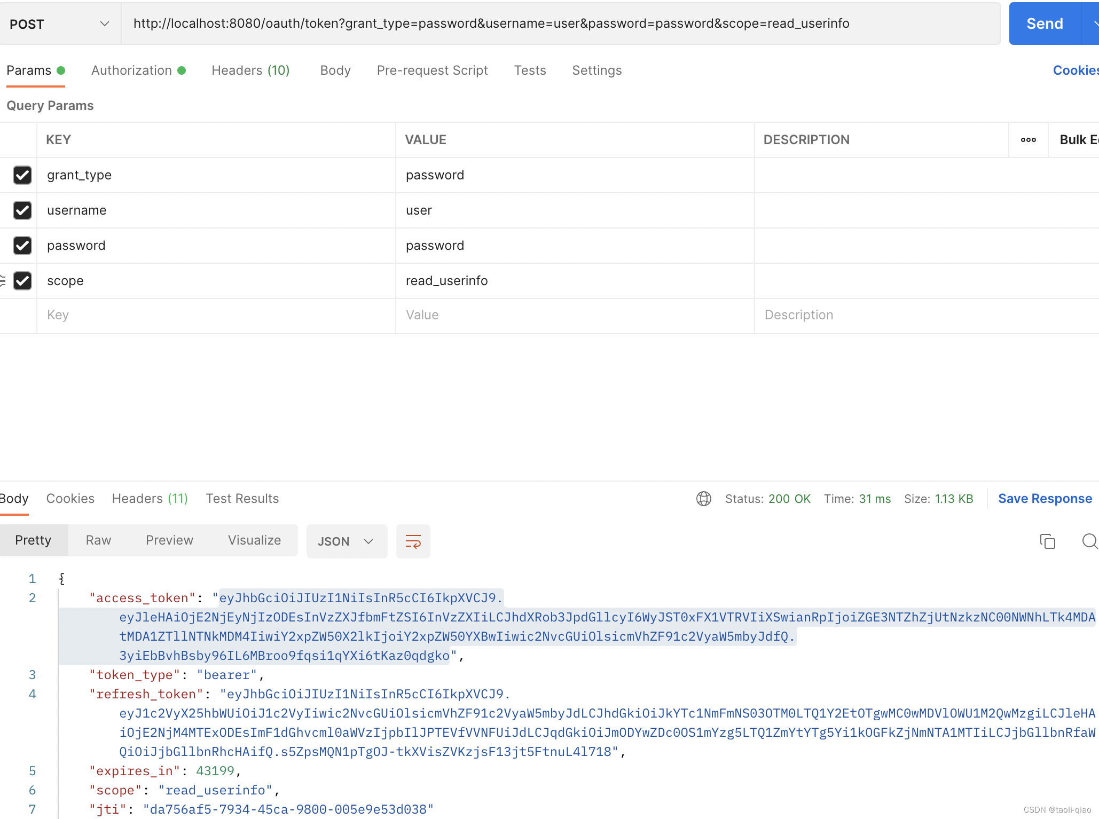Viewport: 1099px width, 819px height.
Task: Click the search response icon
Action: [1089, 541]
